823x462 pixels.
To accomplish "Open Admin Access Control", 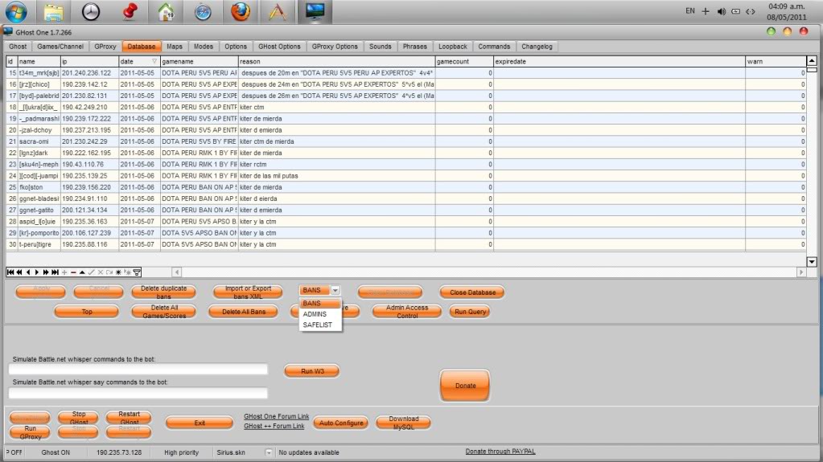I will (x=407, y=312).
